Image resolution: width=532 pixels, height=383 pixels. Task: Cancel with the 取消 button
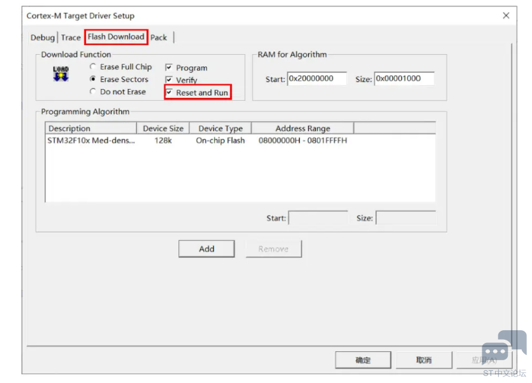(x=424, y=360)
